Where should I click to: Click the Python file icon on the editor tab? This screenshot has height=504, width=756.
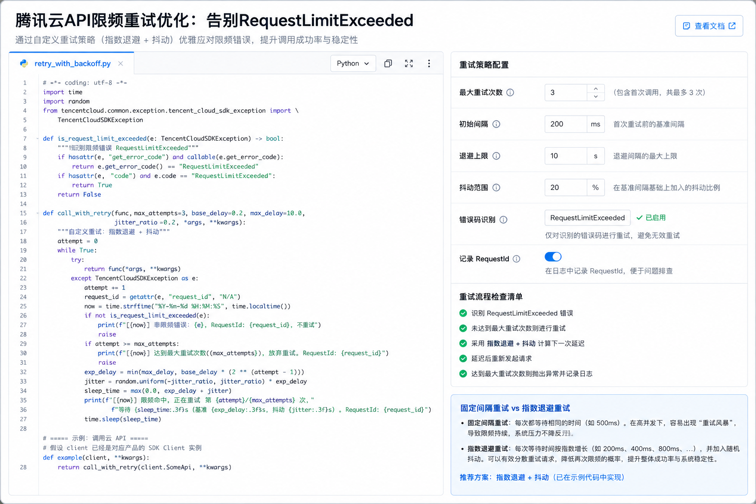[24, 63]
